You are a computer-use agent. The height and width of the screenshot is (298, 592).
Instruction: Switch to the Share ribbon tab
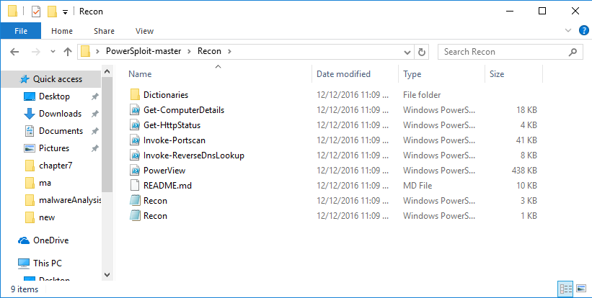[x=105, y=31]
